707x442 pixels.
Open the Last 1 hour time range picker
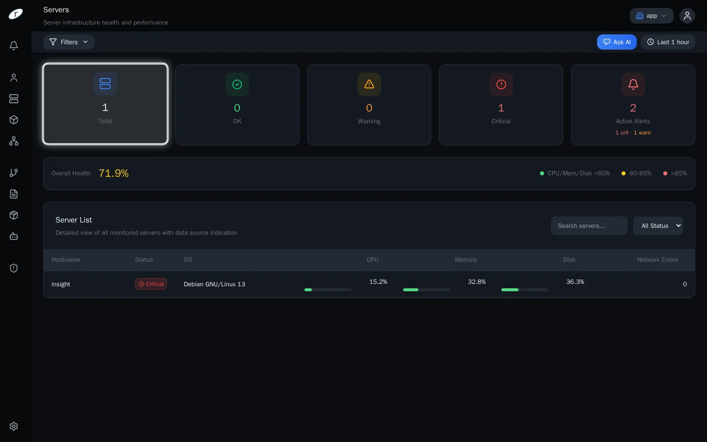pos(668,42)
